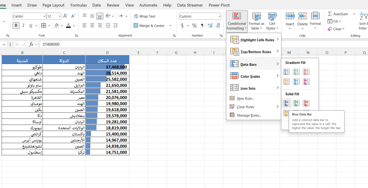Viewport: 368px width, 188px height.
Task: Toggle bold formatting
Action: [16, 25]
